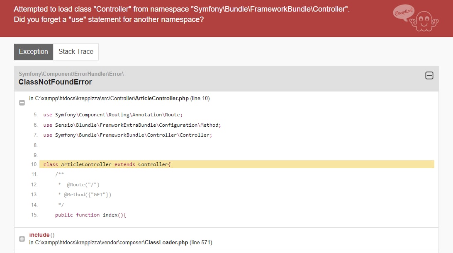Collapse the ClassNotFoundError panel with the minus icon
This screenshot has height=253, width=453.
[429, 76]
